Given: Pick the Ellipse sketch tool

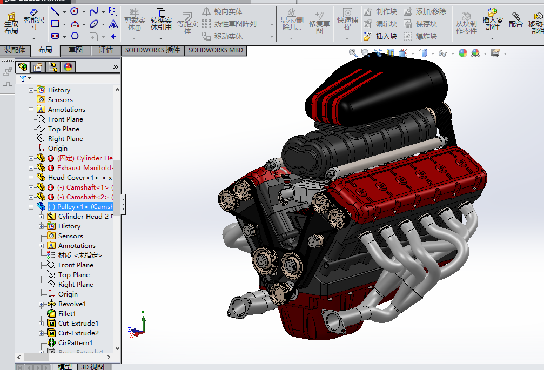Looking at the screenshot, I should click(94, 24).
